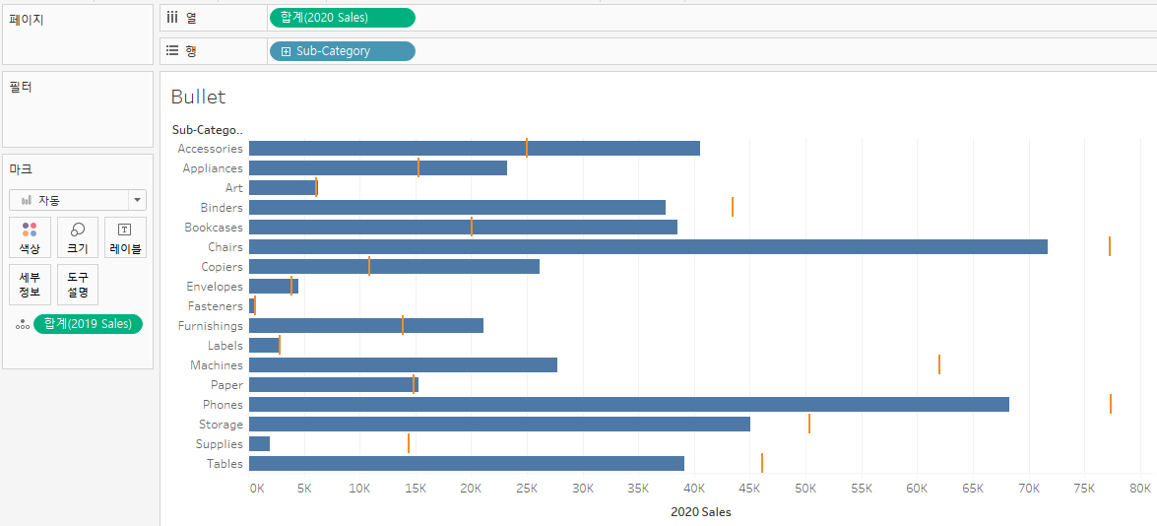
Task: Click the Supplies orange reference line
Action: pos(408,443)
